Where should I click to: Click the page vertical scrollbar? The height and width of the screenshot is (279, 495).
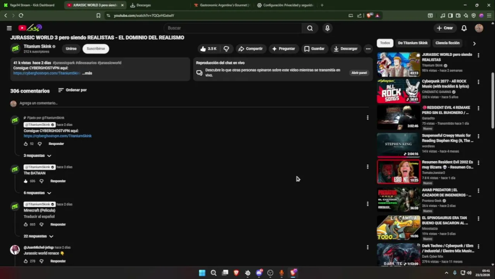493,101
